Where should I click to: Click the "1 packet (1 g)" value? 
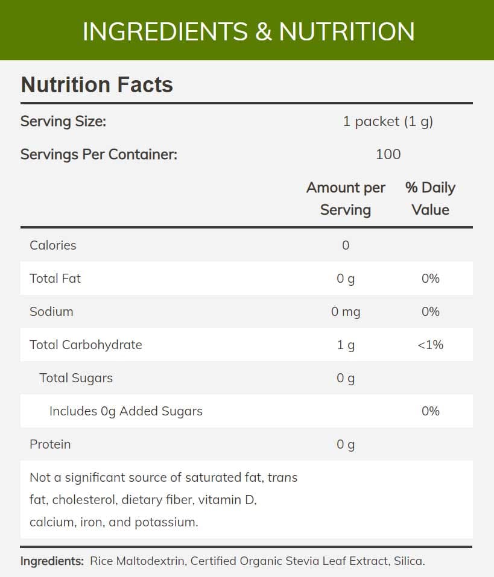[388, 121]
